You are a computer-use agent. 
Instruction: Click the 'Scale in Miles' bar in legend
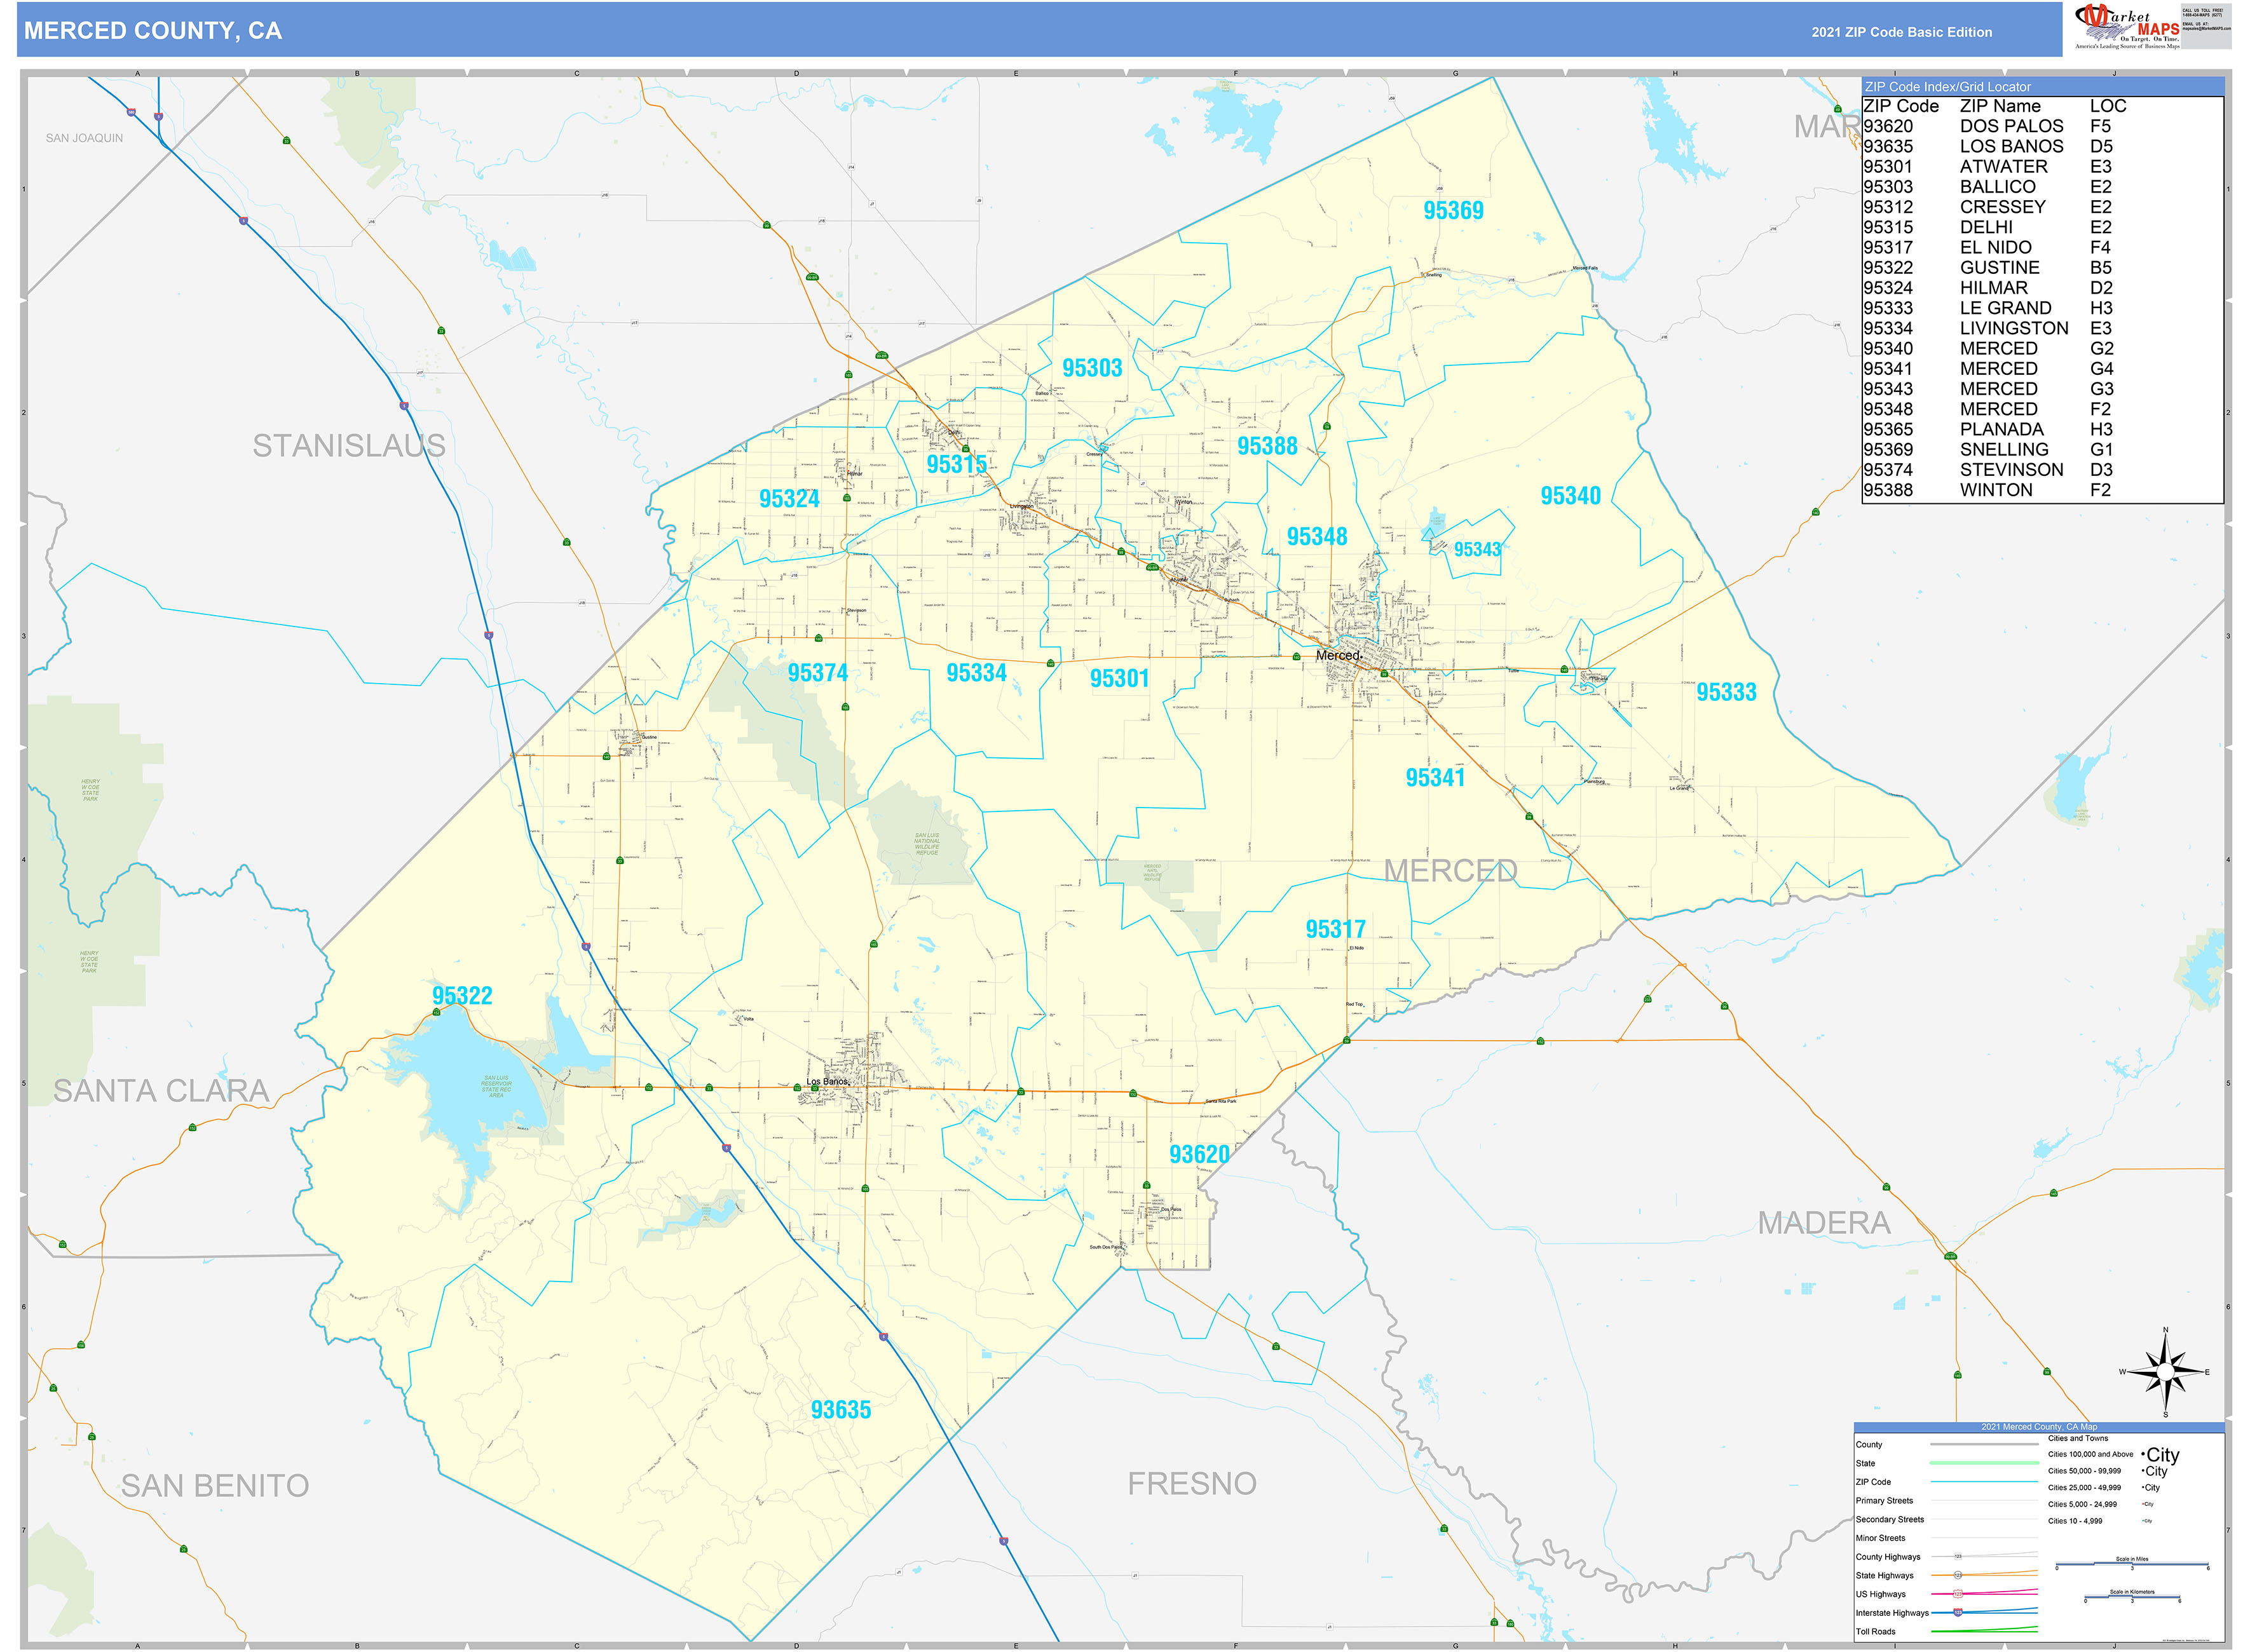2131,1563
